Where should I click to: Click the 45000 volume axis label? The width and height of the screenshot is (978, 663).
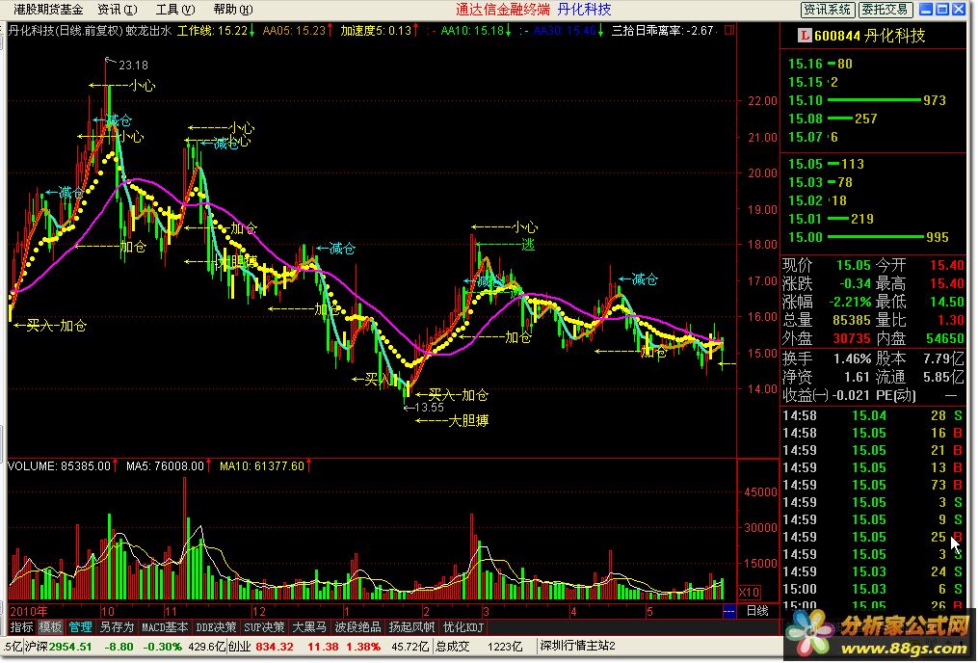tap(760, 492)
